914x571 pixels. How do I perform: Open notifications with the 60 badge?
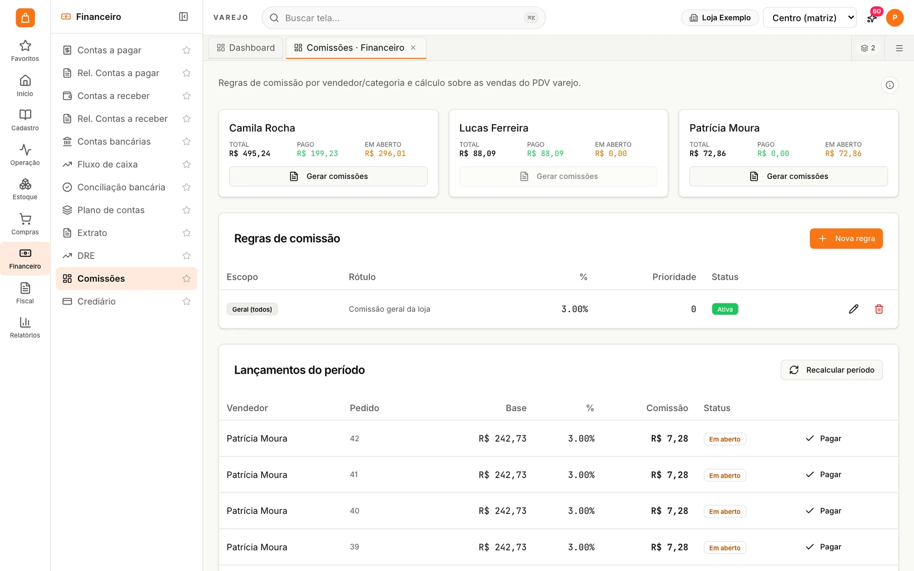[872, 18]
